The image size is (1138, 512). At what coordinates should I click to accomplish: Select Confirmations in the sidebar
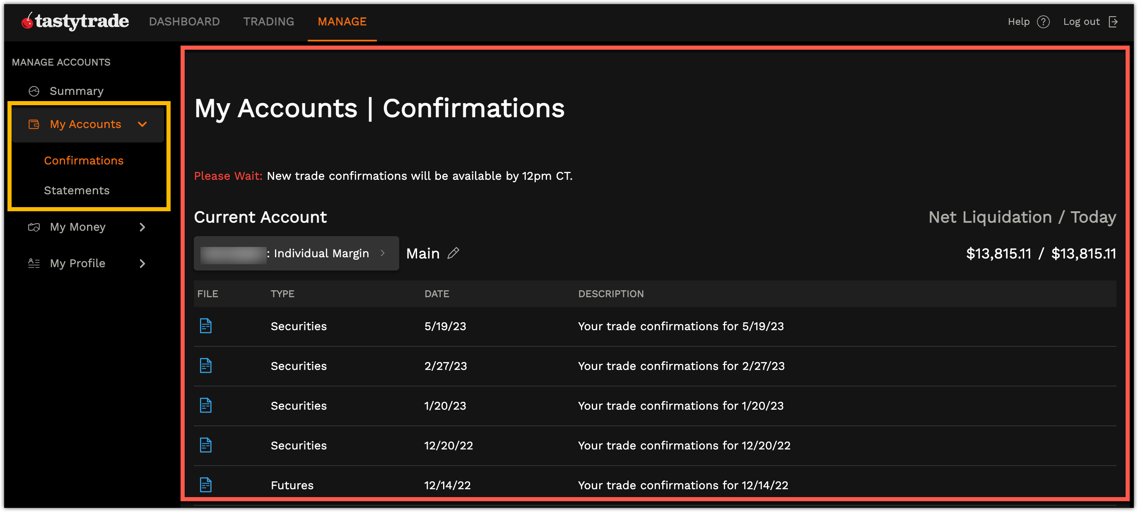coord(84,160)
